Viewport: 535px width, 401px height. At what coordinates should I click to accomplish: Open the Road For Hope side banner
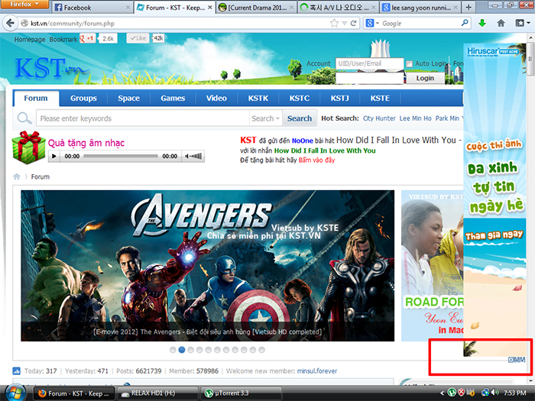coord(433,266)
